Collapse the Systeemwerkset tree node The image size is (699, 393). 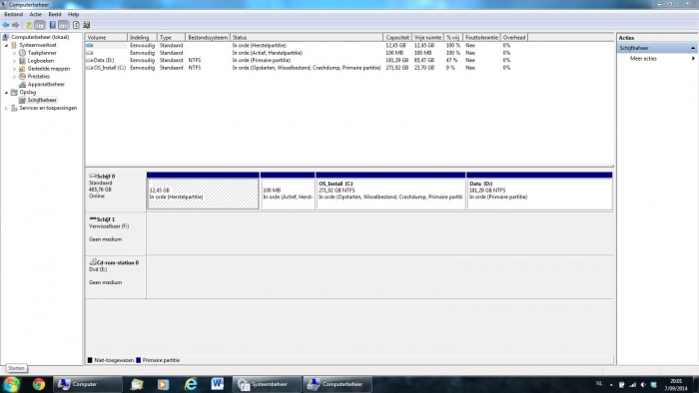pyautogui.click(x=6, y=46)
